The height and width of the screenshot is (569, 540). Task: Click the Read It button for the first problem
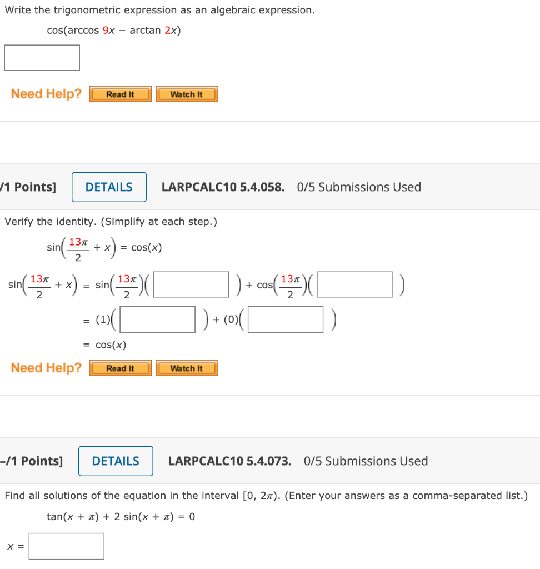[x=120, y=94]
